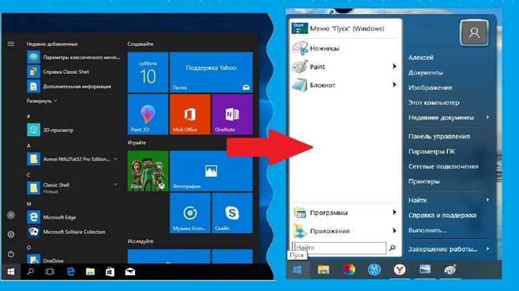Open Paint 3D tile
The height and width of the screenshot is (291, 519).
coord(147,115)
